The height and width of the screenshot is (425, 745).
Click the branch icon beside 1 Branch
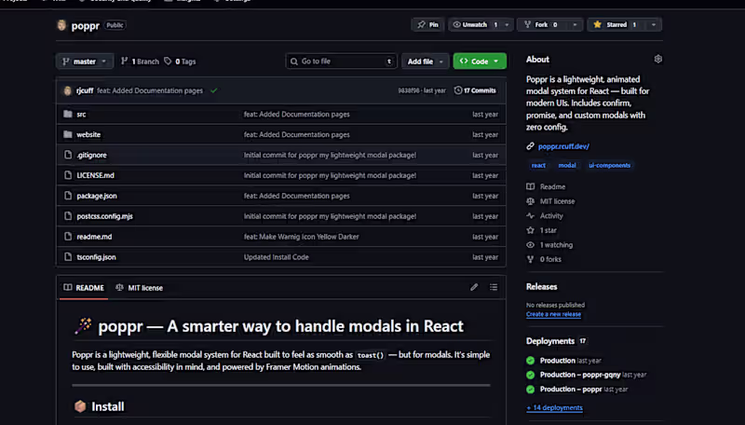125,62
